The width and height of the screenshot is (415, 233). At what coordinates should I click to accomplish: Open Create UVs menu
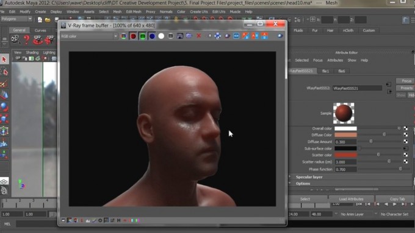(x=198, y=12)
